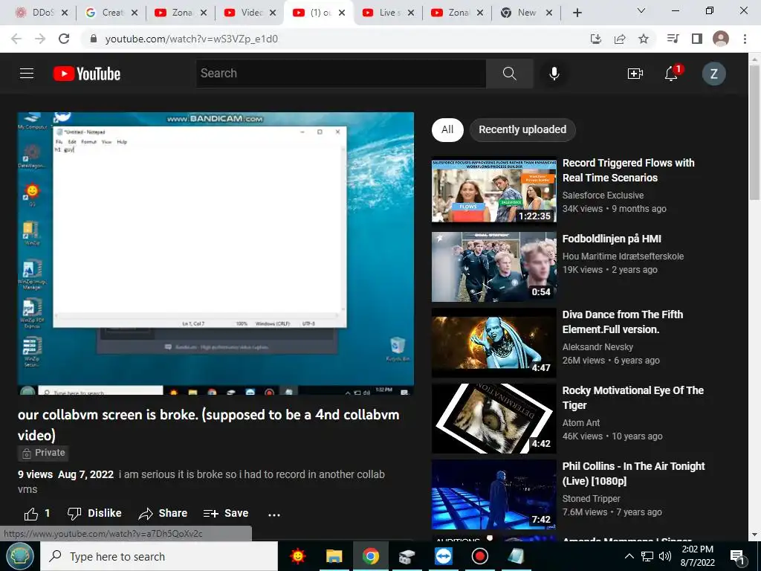Select the Recently uploaded chip
Viewport: 761px width, 571px height.
(522, 129)
